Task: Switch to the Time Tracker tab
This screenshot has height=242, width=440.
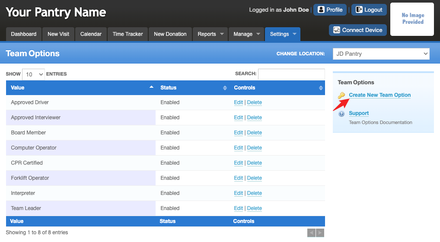Action: tap(128, 34)
